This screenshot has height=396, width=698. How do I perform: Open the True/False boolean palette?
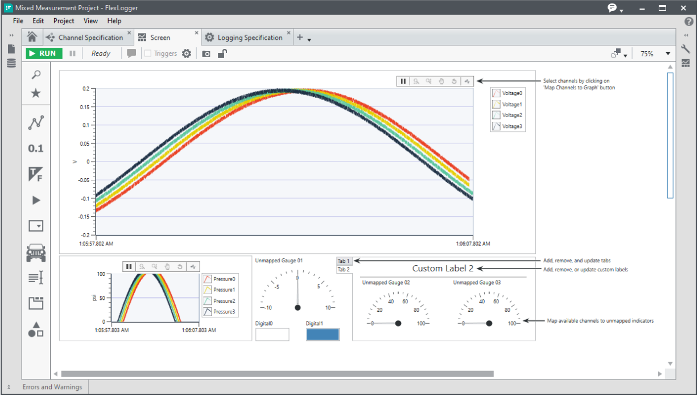tap(36, 174)
